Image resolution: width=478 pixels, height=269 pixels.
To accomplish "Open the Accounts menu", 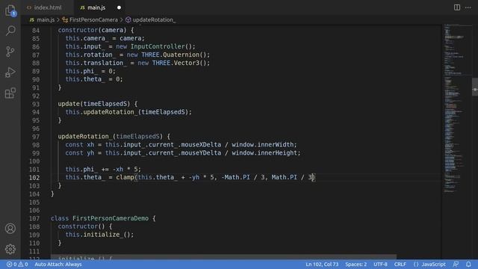I will [x=10, y=229].
